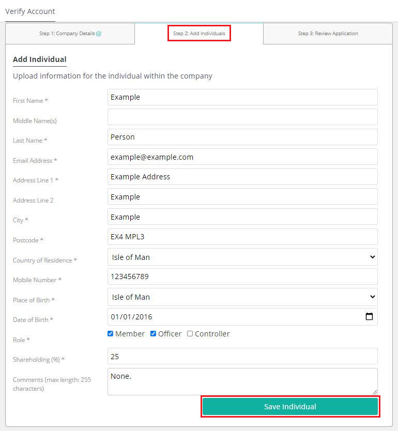The image size is (398, 431).
Task: Click into the First Name field
Action: click(242, 97)
